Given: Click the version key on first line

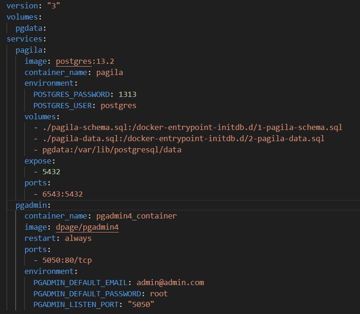Looking at the screenshot, I should pyautogui.click(x=22, y=6).
